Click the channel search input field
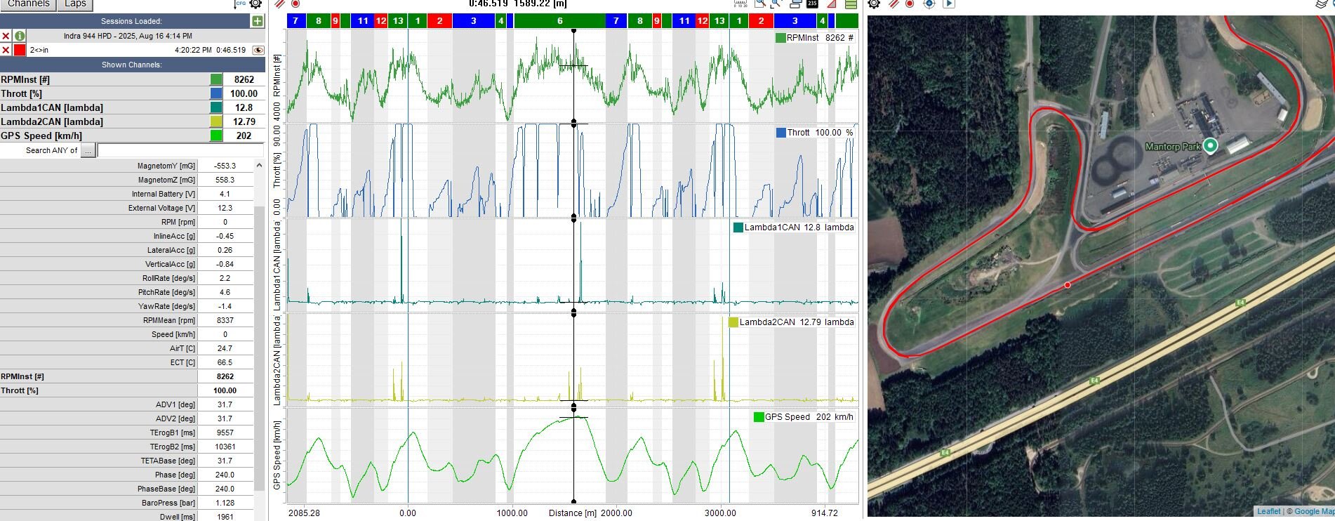This screenshot has height=521, width=1335. 180,150
